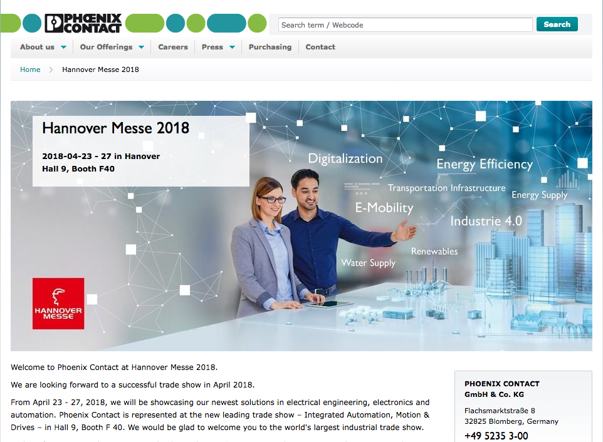Open the Contact page
The width and height of the screenshot is (603, 442).
coord(320,47)
